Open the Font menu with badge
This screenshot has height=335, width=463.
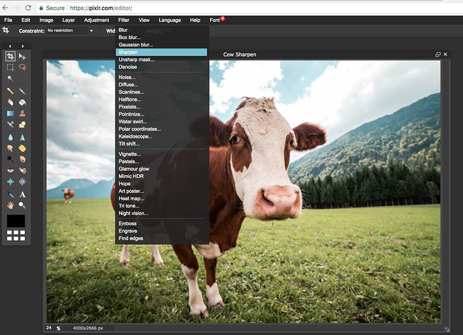216,20
